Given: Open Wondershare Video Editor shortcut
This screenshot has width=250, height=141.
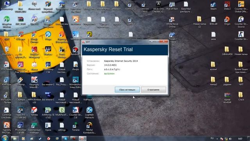Looking at the screenshot, I should point(75,82).
